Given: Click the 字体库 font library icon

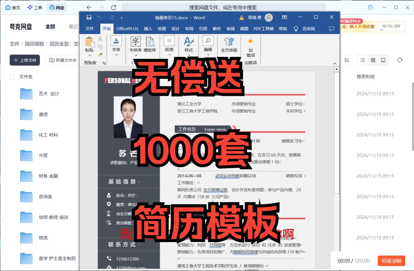Looking at the screenshot, I should 135,42.
